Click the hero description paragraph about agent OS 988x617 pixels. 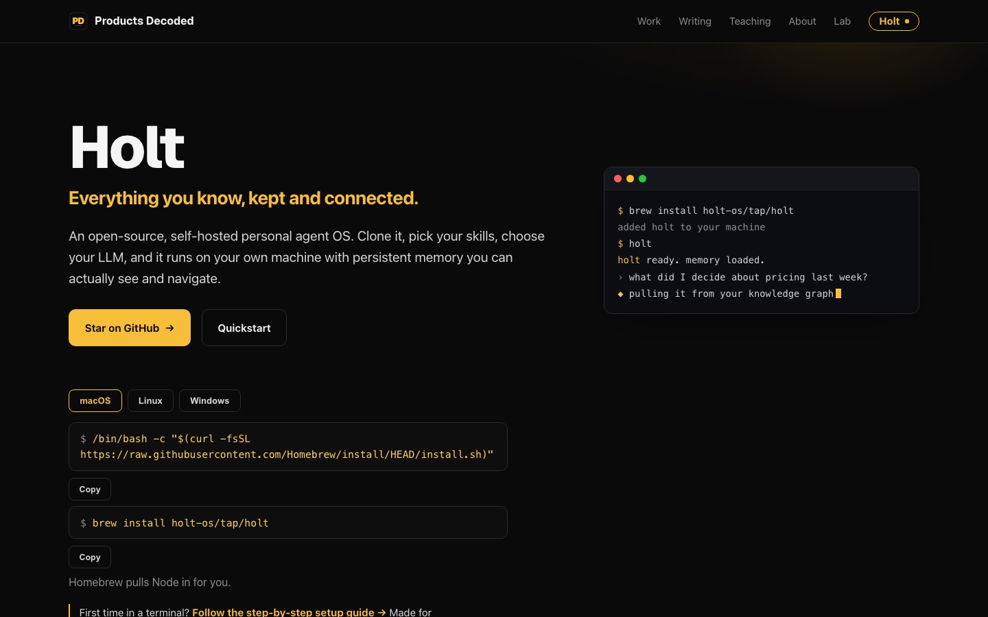click(307, 257)
